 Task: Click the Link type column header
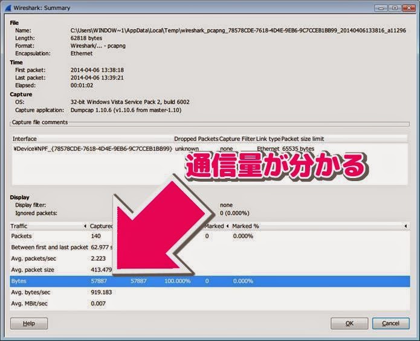[x=268, y=139]
